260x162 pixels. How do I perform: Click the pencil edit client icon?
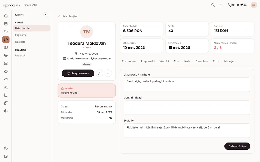click(x=99, y=73)
